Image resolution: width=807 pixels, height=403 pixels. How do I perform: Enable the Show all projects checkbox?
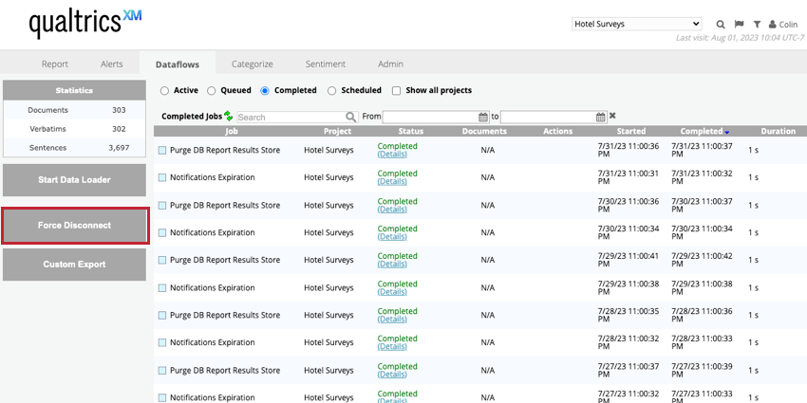coord(396,91)
